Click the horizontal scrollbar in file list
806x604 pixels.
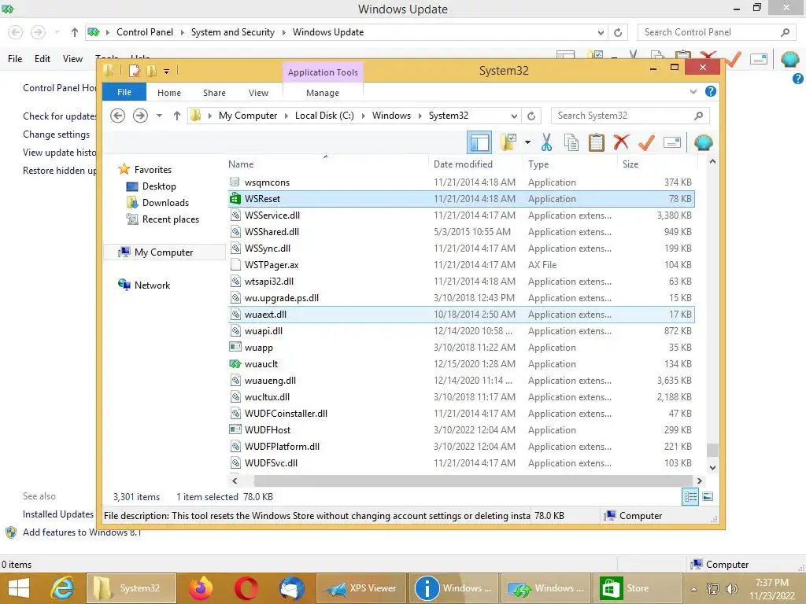pyautogui.click(x=473, y=481)
